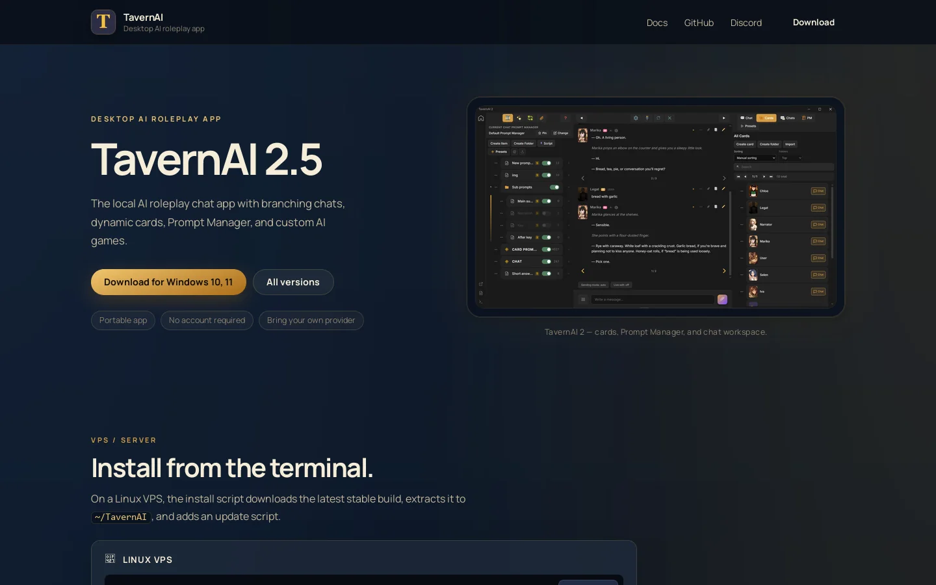Image resolution: width=936 pixels, height=585 pixels.
Task: Click the "Desktop AI roleplay app" header subtitle
Action: coord(164,29)
